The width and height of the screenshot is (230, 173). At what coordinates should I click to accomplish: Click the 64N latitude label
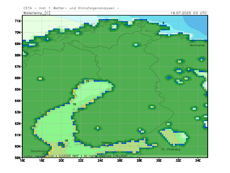point(18,101)
